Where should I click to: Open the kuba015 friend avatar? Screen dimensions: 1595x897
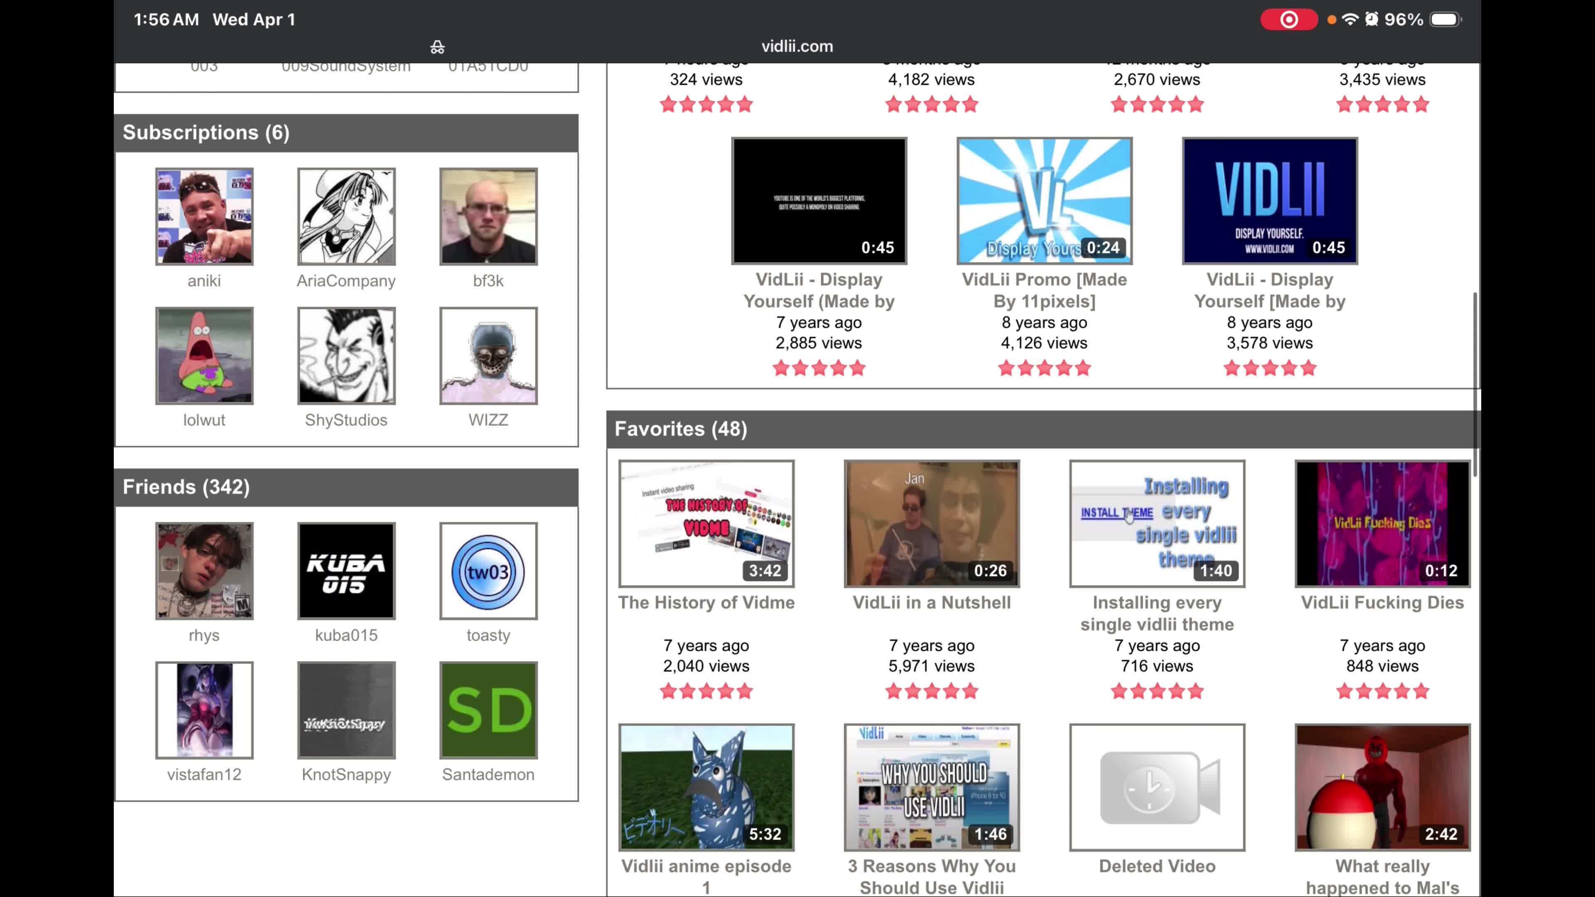(x=346, y=571)
